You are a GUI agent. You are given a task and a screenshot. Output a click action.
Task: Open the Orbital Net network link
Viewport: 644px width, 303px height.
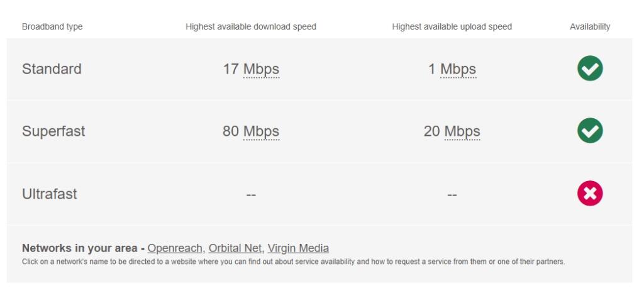click(x=235, y=248)
